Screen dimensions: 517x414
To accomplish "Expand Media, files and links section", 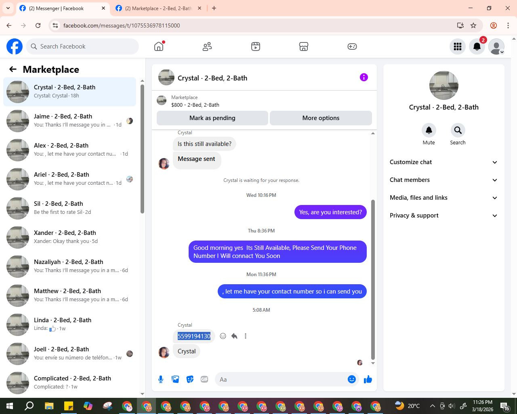I will 443,198.
